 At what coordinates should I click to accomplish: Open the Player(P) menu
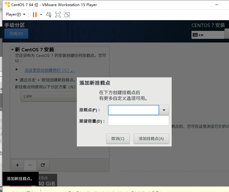(16, 14)
